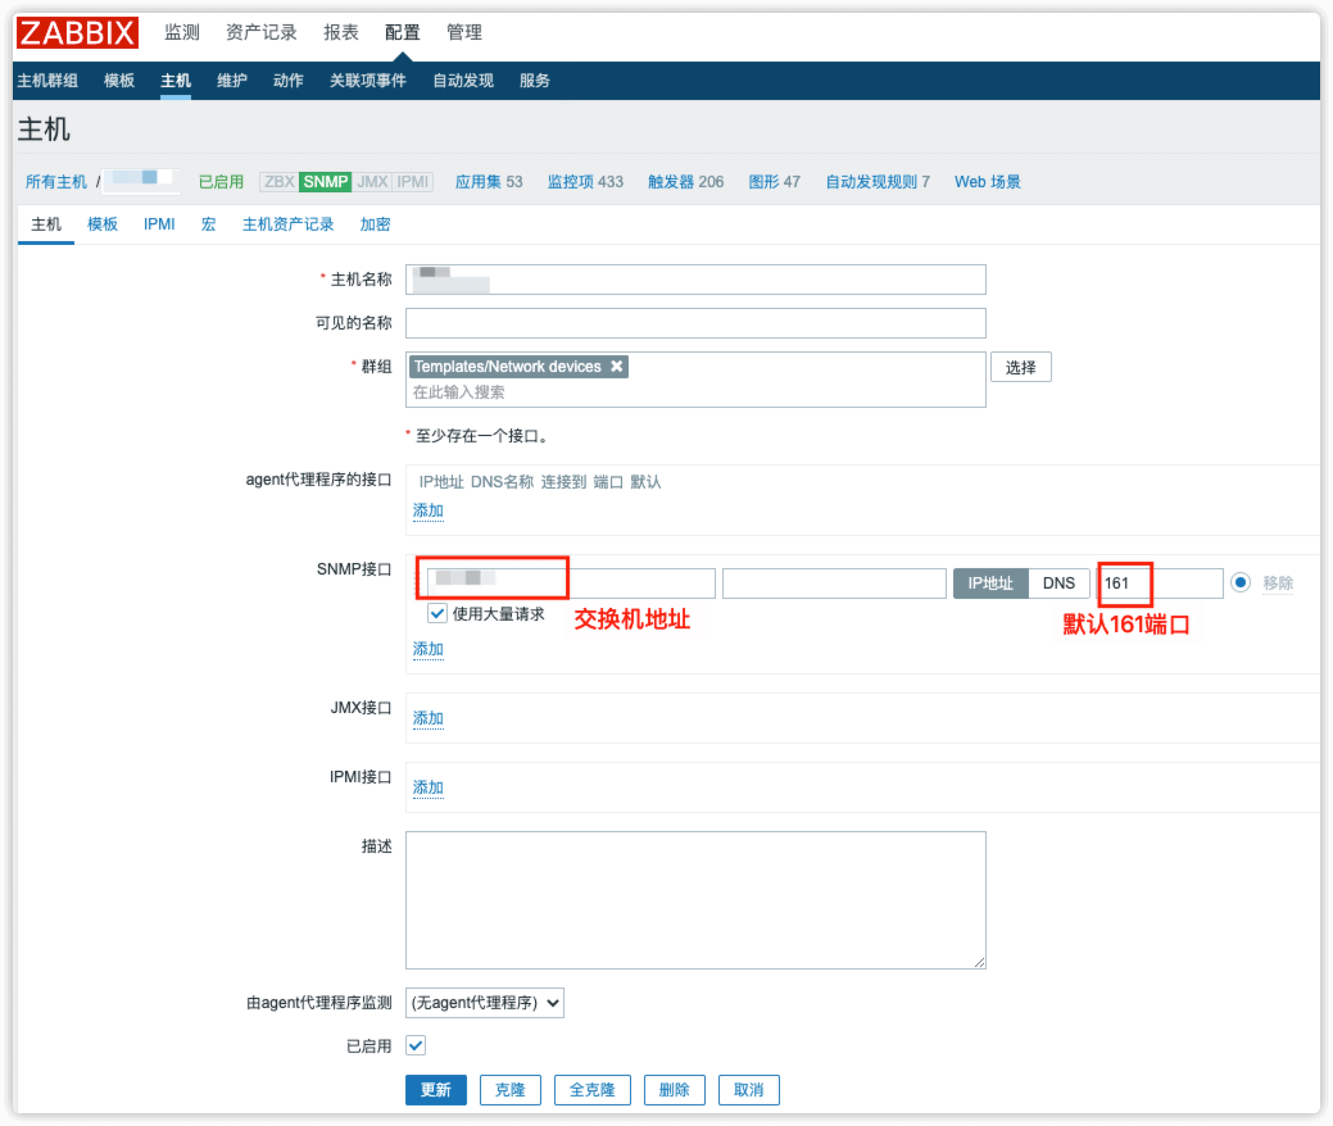Add an IPMI interface via 添加
This screenshot has width=1333, height=1126.
[428, 787]
